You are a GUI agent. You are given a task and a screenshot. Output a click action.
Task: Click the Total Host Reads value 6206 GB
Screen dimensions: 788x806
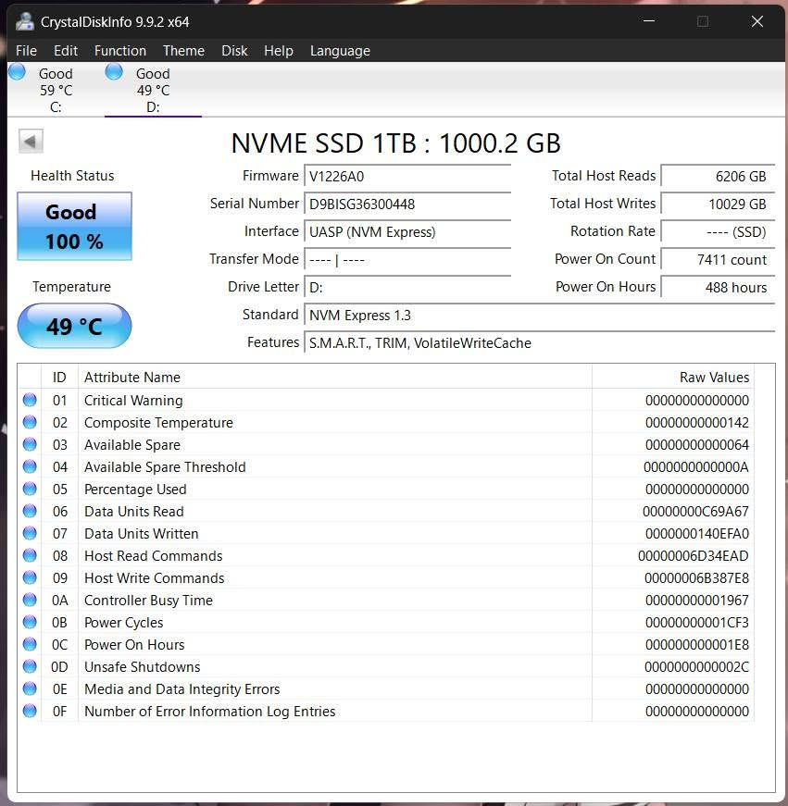click(x=718, y=177)
